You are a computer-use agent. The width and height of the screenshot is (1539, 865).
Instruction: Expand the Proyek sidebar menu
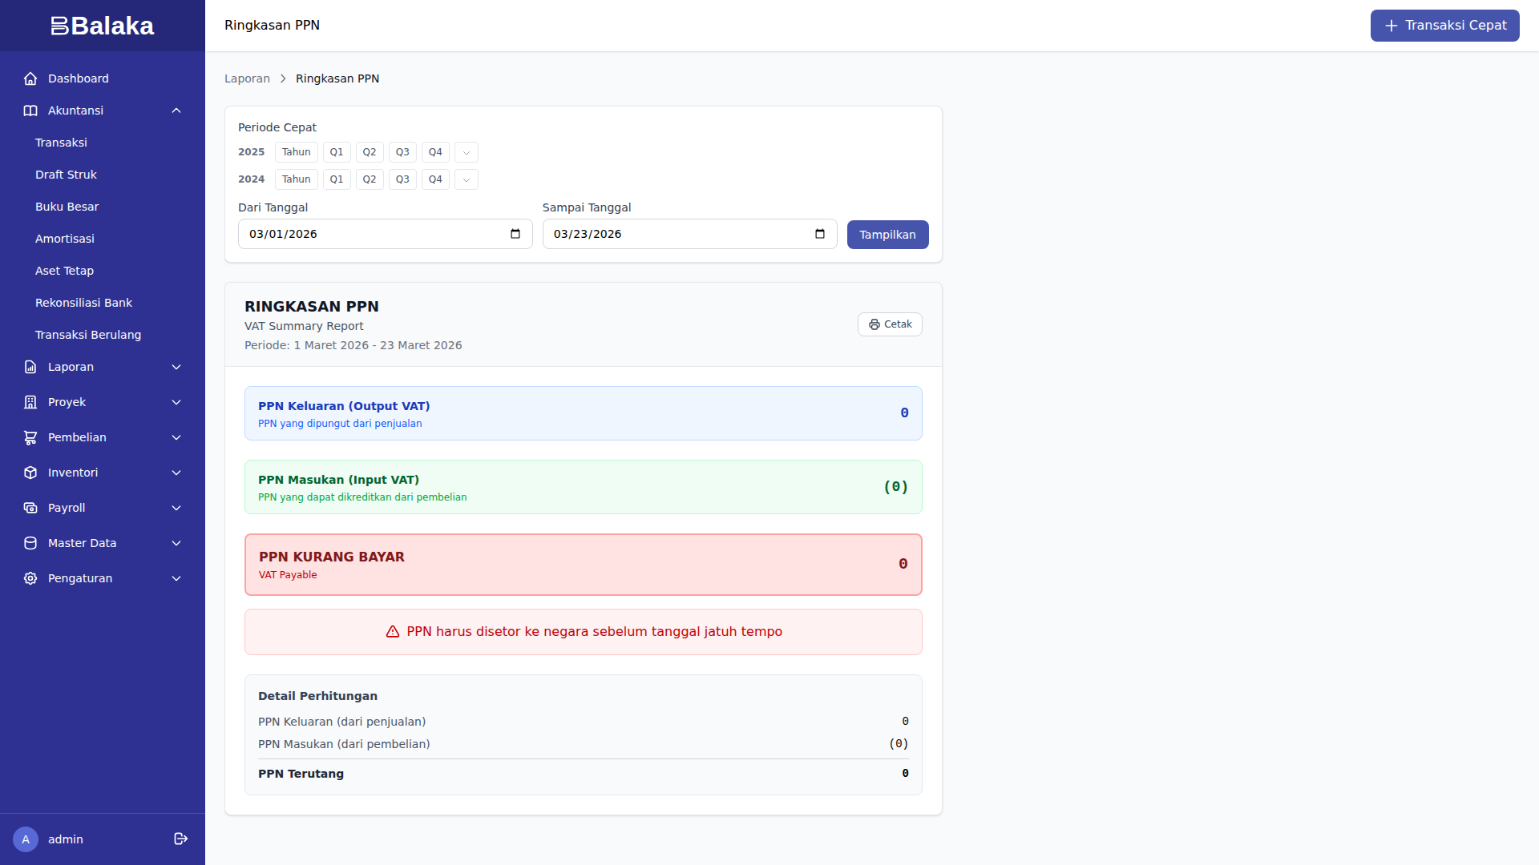pos(176,402)
